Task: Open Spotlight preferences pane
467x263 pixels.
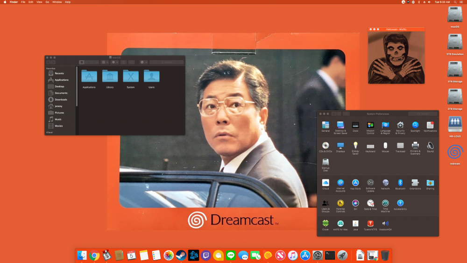Action: pos(415,126)
